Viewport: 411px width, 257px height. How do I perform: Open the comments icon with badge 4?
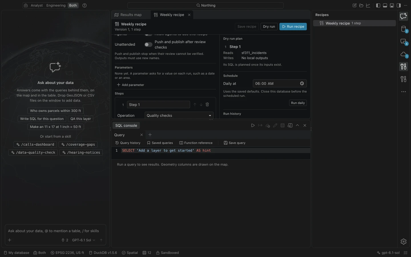pos(404,42)
